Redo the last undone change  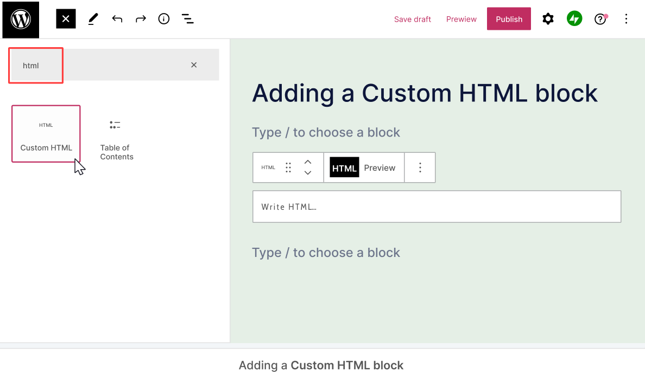coord(141,19)
